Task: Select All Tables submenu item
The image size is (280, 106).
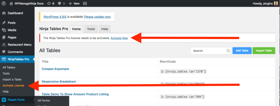Action: (9, 67)
